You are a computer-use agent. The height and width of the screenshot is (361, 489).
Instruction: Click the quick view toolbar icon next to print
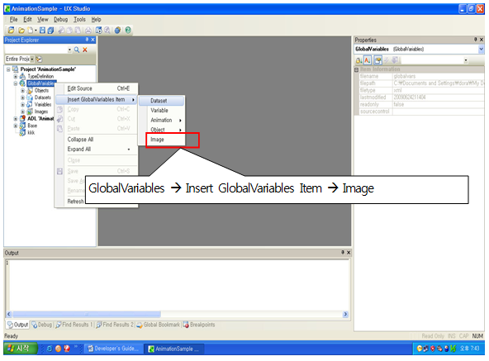coord(98,31)
